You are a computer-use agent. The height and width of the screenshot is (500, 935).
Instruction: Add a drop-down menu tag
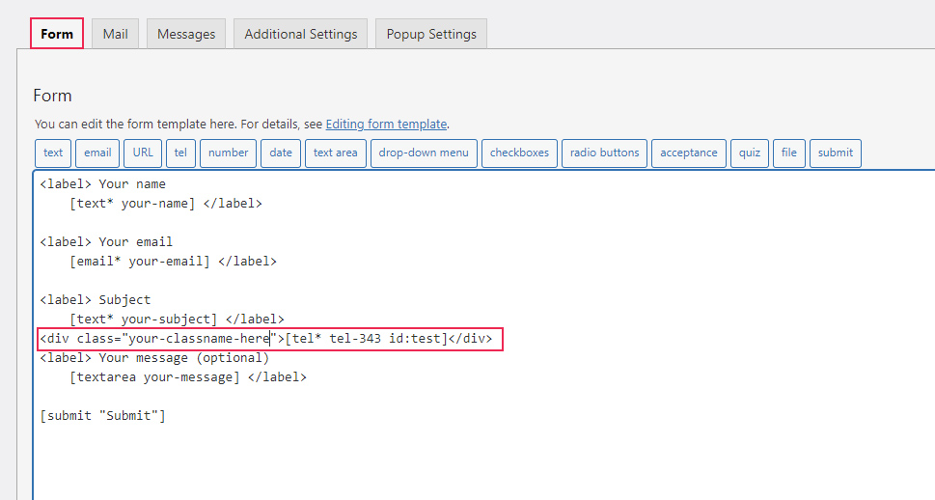click(424, 153)
